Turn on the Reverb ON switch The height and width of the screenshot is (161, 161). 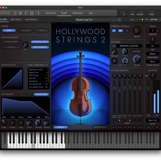point(114,46)
